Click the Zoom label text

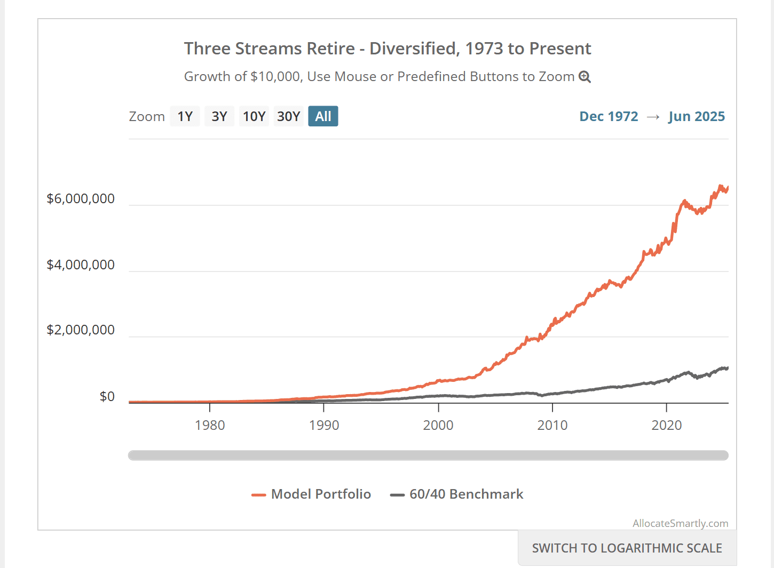click(147, 116)
